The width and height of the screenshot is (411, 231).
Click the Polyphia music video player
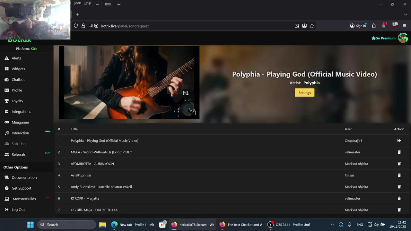pyautogui.click(x=129, y=82)
